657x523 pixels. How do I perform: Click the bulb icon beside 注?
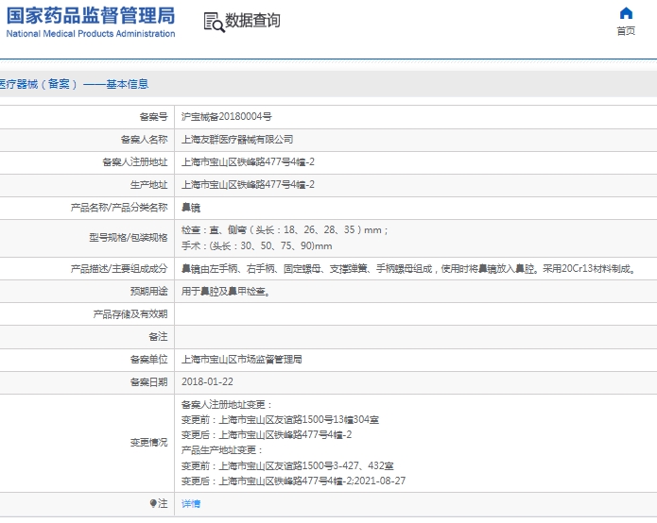(x=153, y=503)
